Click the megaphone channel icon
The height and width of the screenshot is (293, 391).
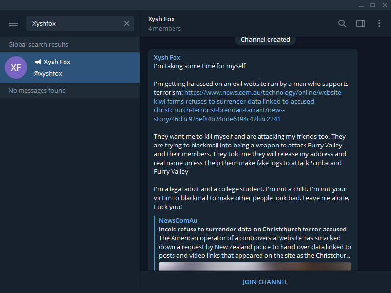pos(38,62)
